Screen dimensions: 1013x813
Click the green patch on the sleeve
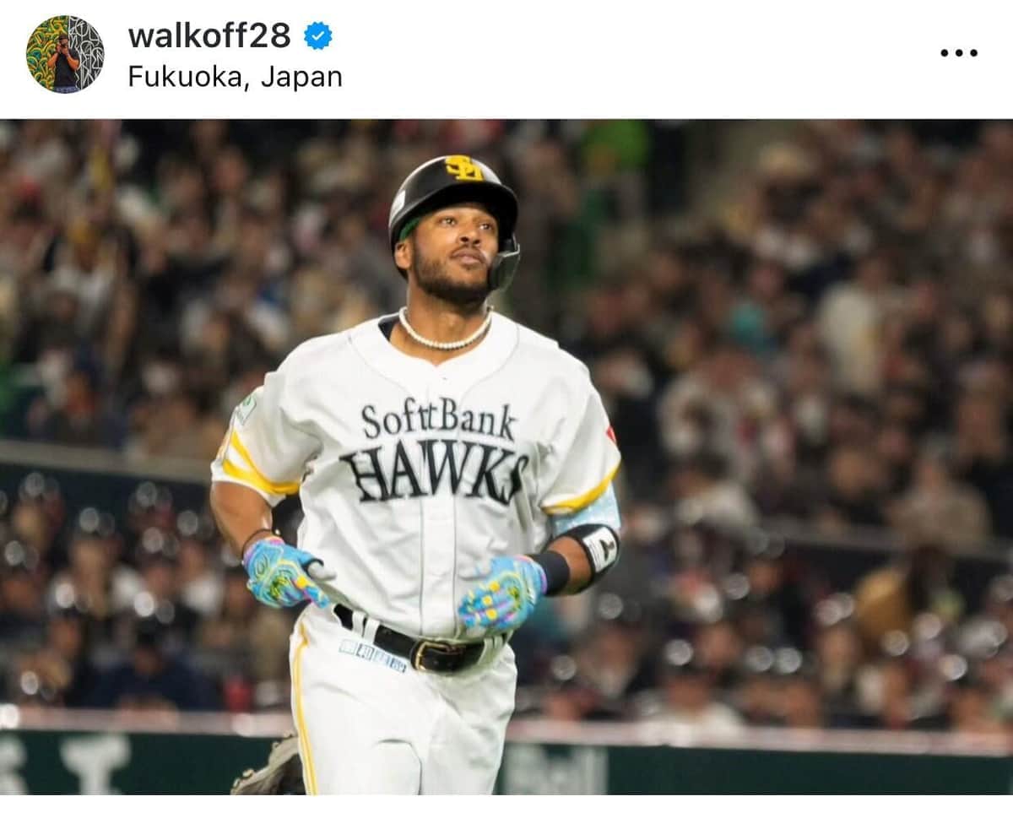(x=246, y=408)
